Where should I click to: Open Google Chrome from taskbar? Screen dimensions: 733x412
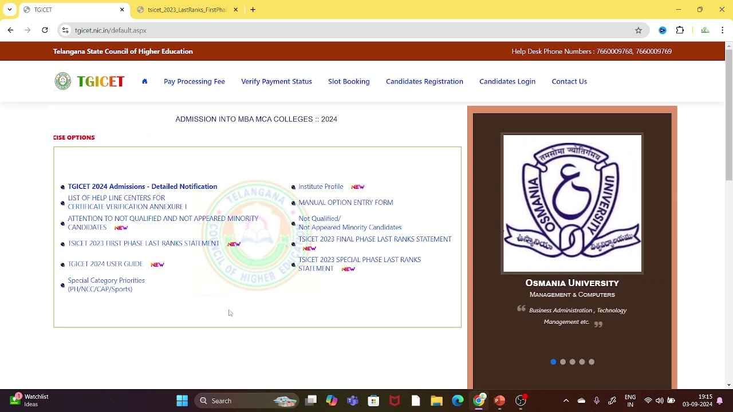(x=479, y=401)
